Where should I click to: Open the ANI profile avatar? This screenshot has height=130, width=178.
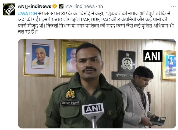pos(9,9)
